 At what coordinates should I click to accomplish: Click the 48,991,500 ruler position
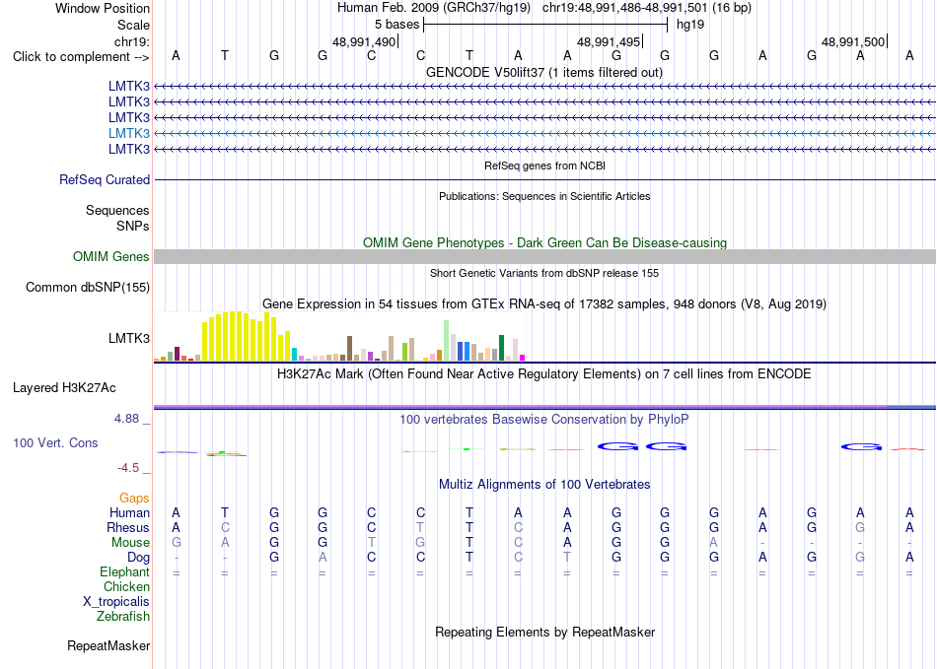click(853, 41)
